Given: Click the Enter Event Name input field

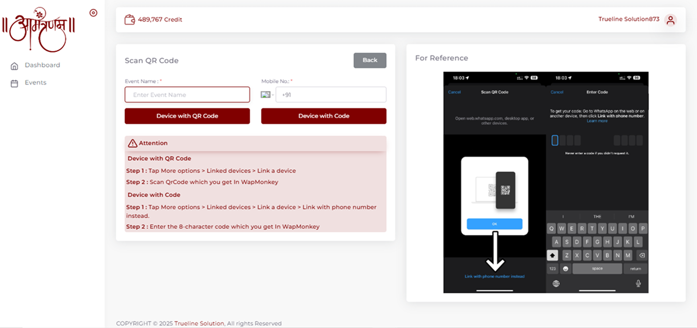Looking at the screenshot, I should click(187, 94).
